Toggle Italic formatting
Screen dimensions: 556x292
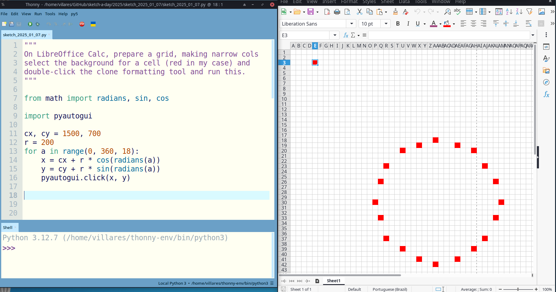click(x=408, y=24)
